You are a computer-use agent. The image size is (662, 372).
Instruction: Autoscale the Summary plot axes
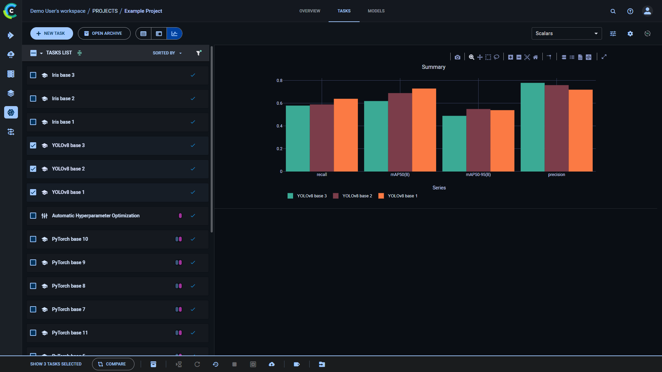coord(527,57)
